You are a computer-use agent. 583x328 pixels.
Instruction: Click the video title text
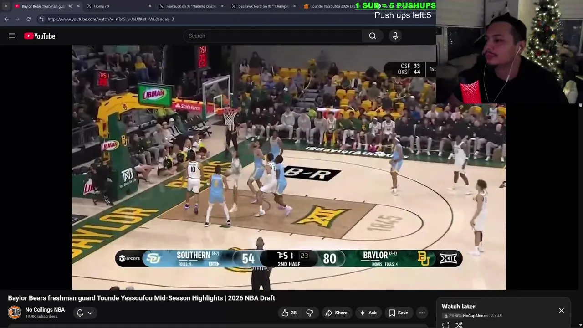141,298
